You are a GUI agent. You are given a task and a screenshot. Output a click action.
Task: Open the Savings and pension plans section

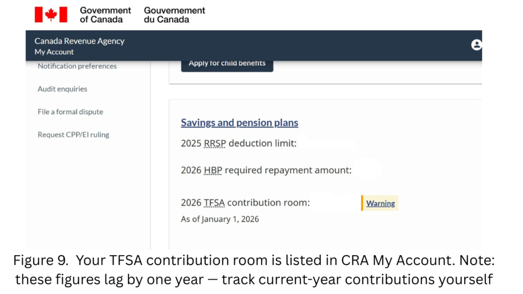[x=239, y=122]
